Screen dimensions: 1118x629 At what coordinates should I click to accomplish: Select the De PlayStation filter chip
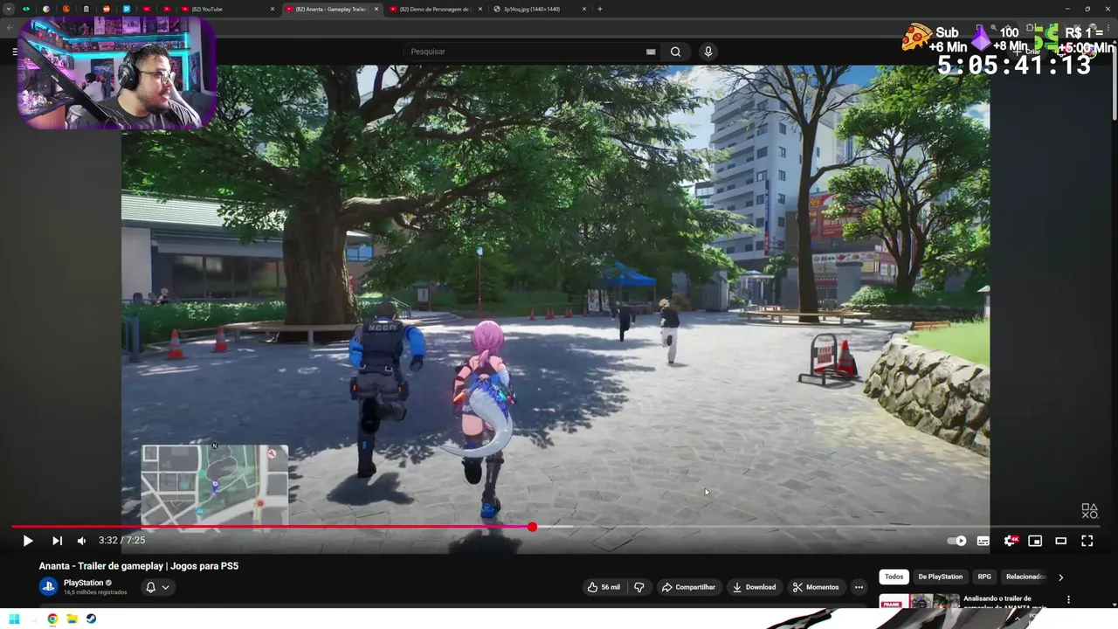coord(940,577)
